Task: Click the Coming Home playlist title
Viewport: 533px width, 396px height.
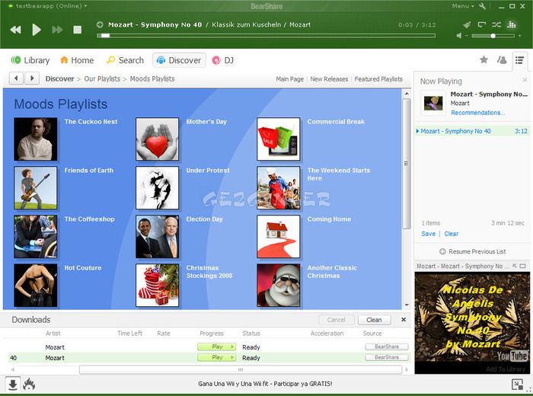Action: click(x=329, y=219)
